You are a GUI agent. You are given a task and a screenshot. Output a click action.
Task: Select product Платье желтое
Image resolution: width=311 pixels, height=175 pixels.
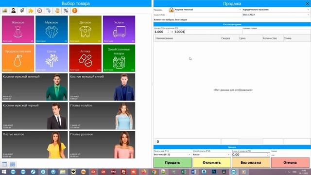click(35, 145)
